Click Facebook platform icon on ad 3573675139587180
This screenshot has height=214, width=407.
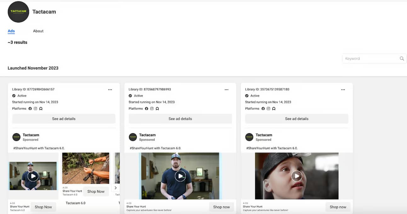(x=263, y=109)
